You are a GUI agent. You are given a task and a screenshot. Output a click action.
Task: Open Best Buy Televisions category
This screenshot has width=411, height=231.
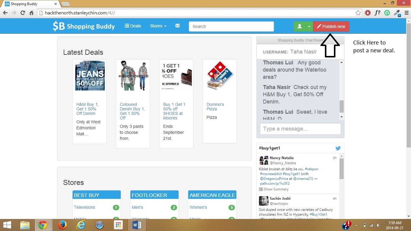click(x=84, y=207)
